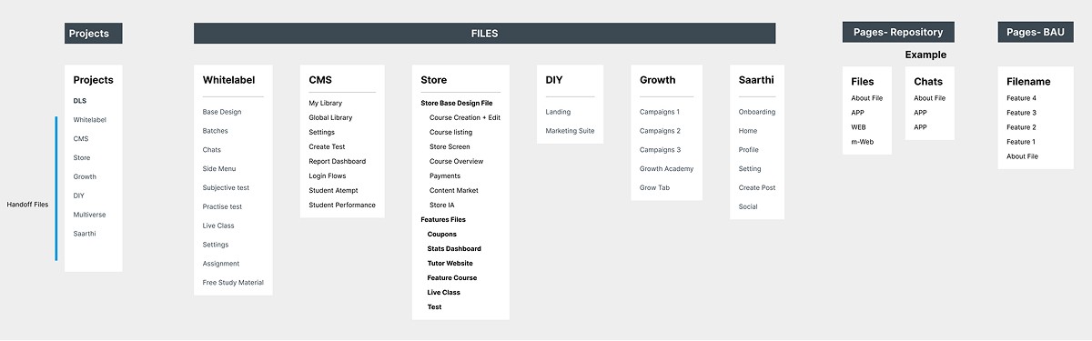Viewport: 1092px width, 341px height.
Task: Select Assignment in Whitelabel card
Action: pos(221,264)
